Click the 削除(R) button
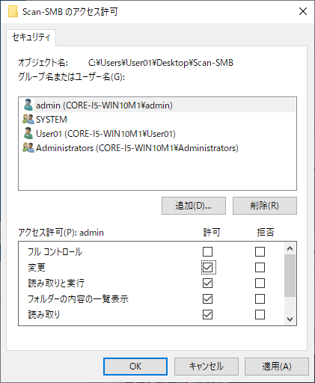315x383 pixels. (265, 206)
